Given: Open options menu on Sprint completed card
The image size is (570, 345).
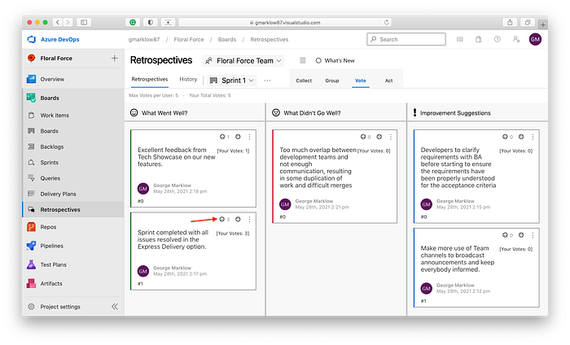Looking at the screenshot, I should tap(249, 220).
